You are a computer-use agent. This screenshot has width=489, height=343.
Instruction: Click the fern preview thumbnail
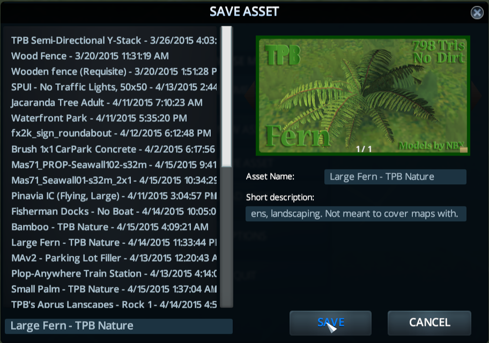tap(362, 96)
